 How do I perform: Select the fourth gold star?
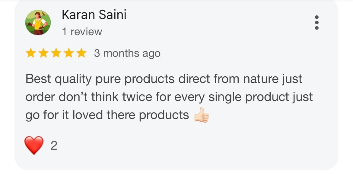[68, 53]
